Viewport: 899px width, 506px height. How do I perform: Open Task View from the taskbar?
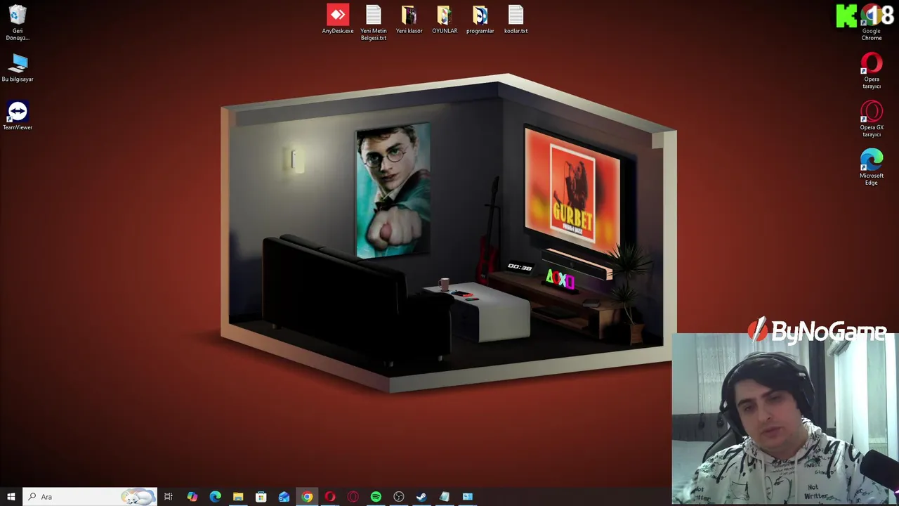pyautogui.click(x=169, y=497)
